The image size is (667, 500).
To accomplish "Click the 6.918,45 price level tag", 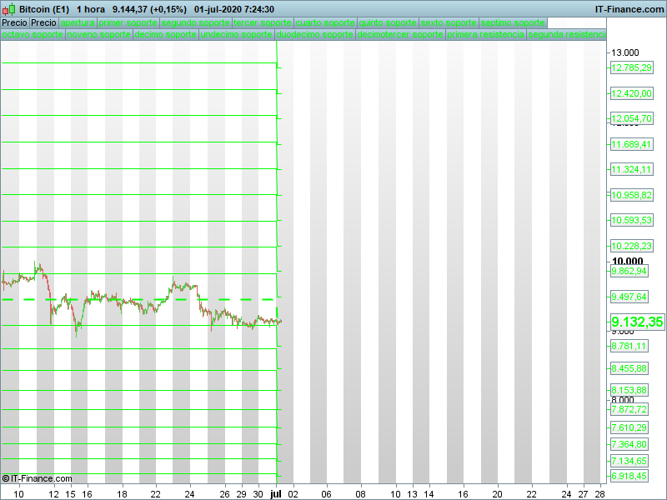I will [x=629, y=476].
